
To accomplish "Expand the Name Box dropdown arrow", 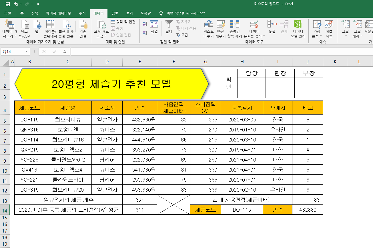I will (x=27, y=52).
